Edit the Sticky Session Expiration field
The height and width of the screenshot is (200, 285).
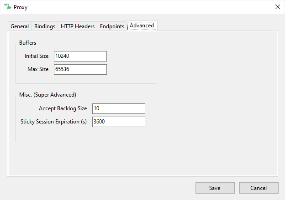119,122
